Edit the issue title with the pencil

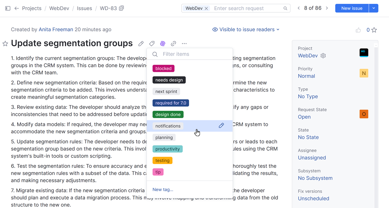point(141,44)
